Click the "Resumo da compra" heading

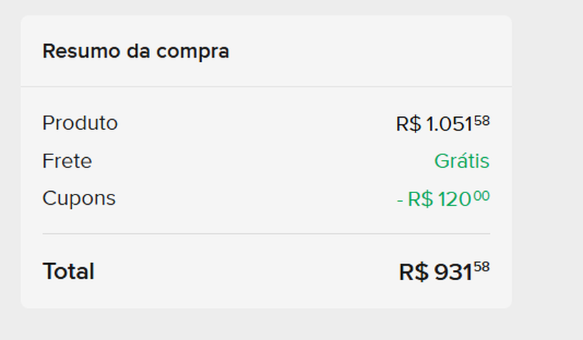pyautogui.click(x=136, y=51)
